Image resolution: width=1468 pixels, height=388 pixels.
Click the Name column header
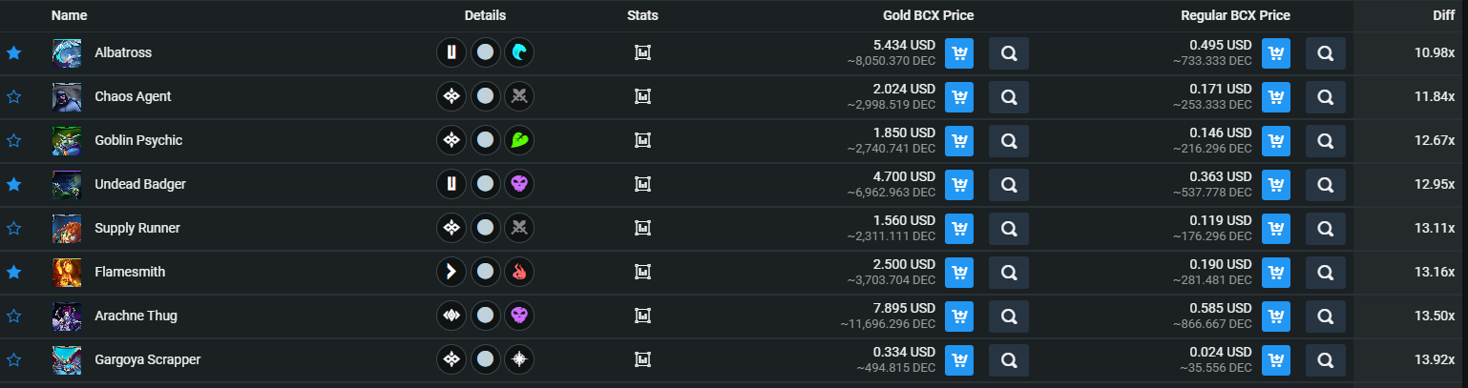[x=70, y=15]
